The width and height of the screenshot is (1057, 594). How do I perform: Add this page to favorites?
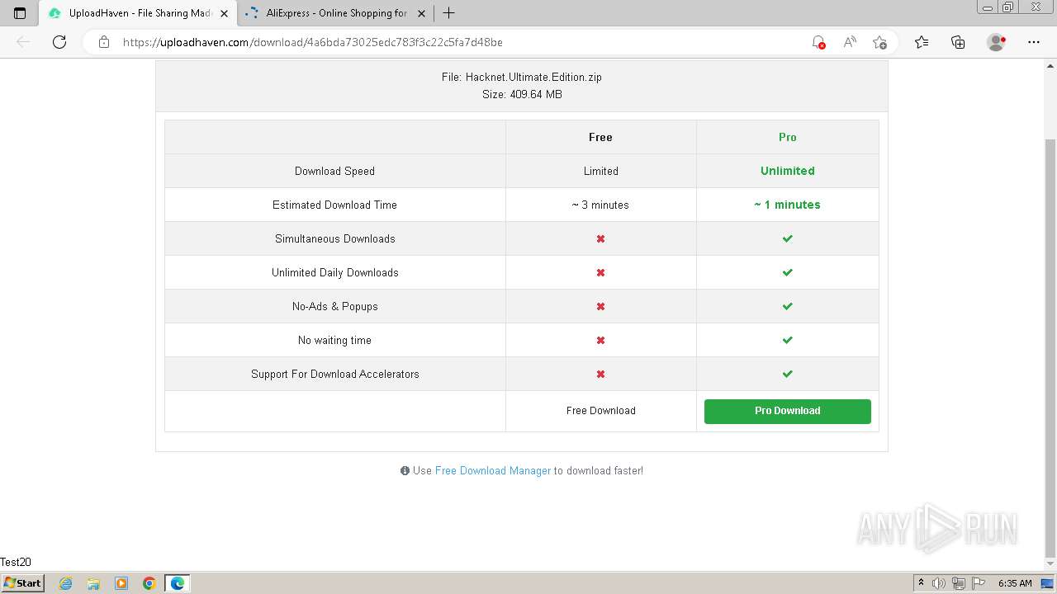coord(879,42)
